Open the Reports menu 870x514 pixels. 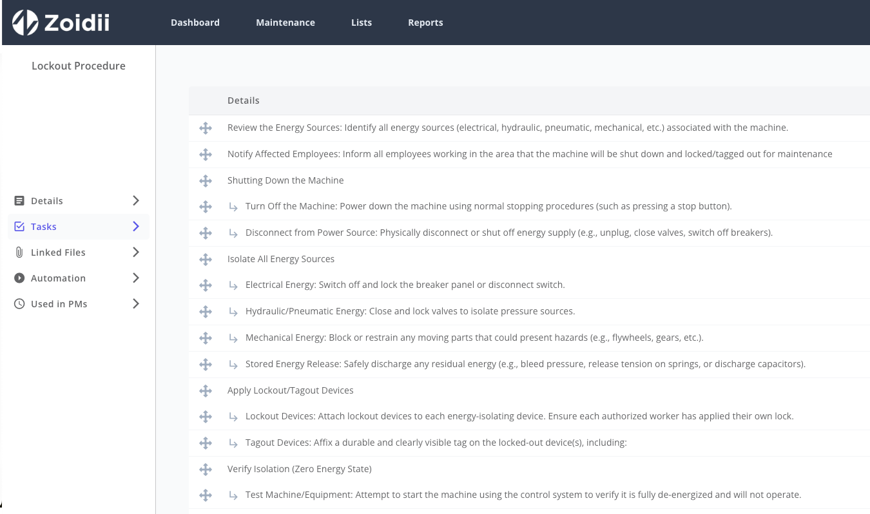(x=425, y=23)
